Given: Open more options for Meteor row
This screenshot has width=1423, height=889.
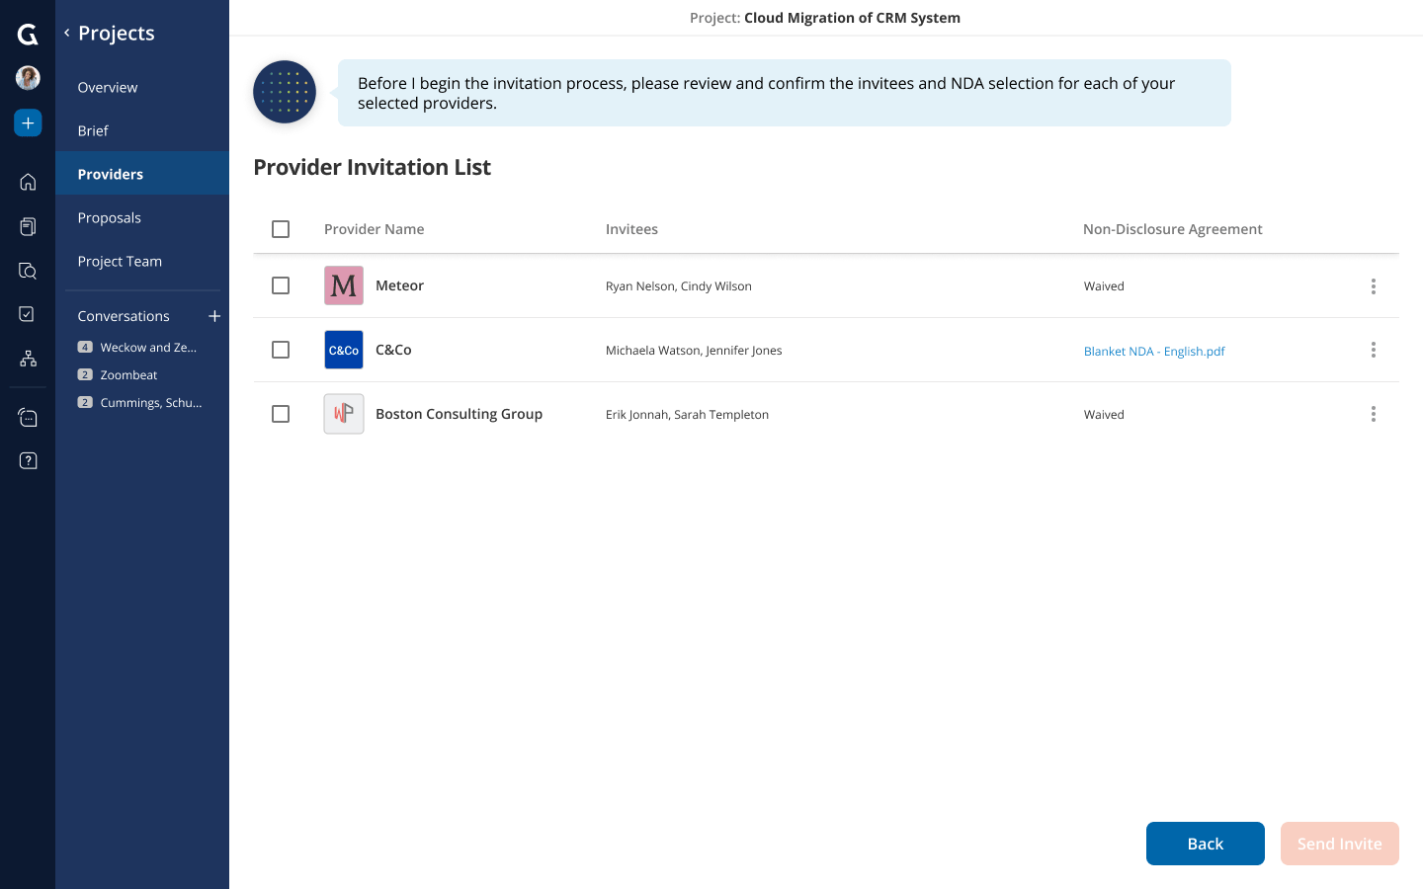Looking at the screenshot, I should pyautogui.click(x=1373, y=286).
